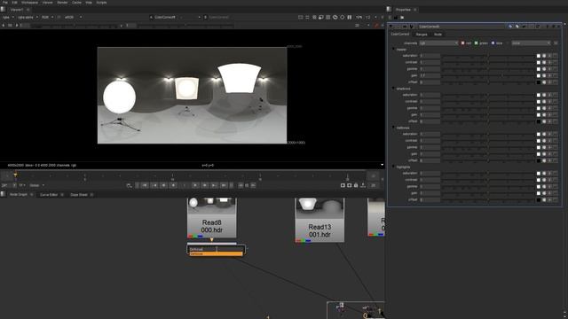Collapse the midtones section
568x319 pixels.
tap(394, 128)
